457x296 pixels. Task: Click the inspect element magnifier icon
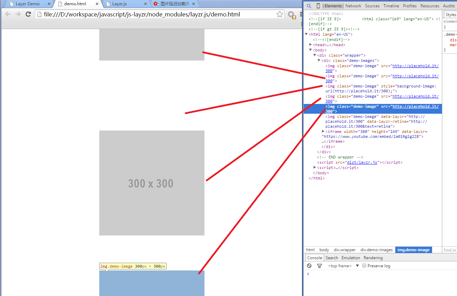(309, 6)
